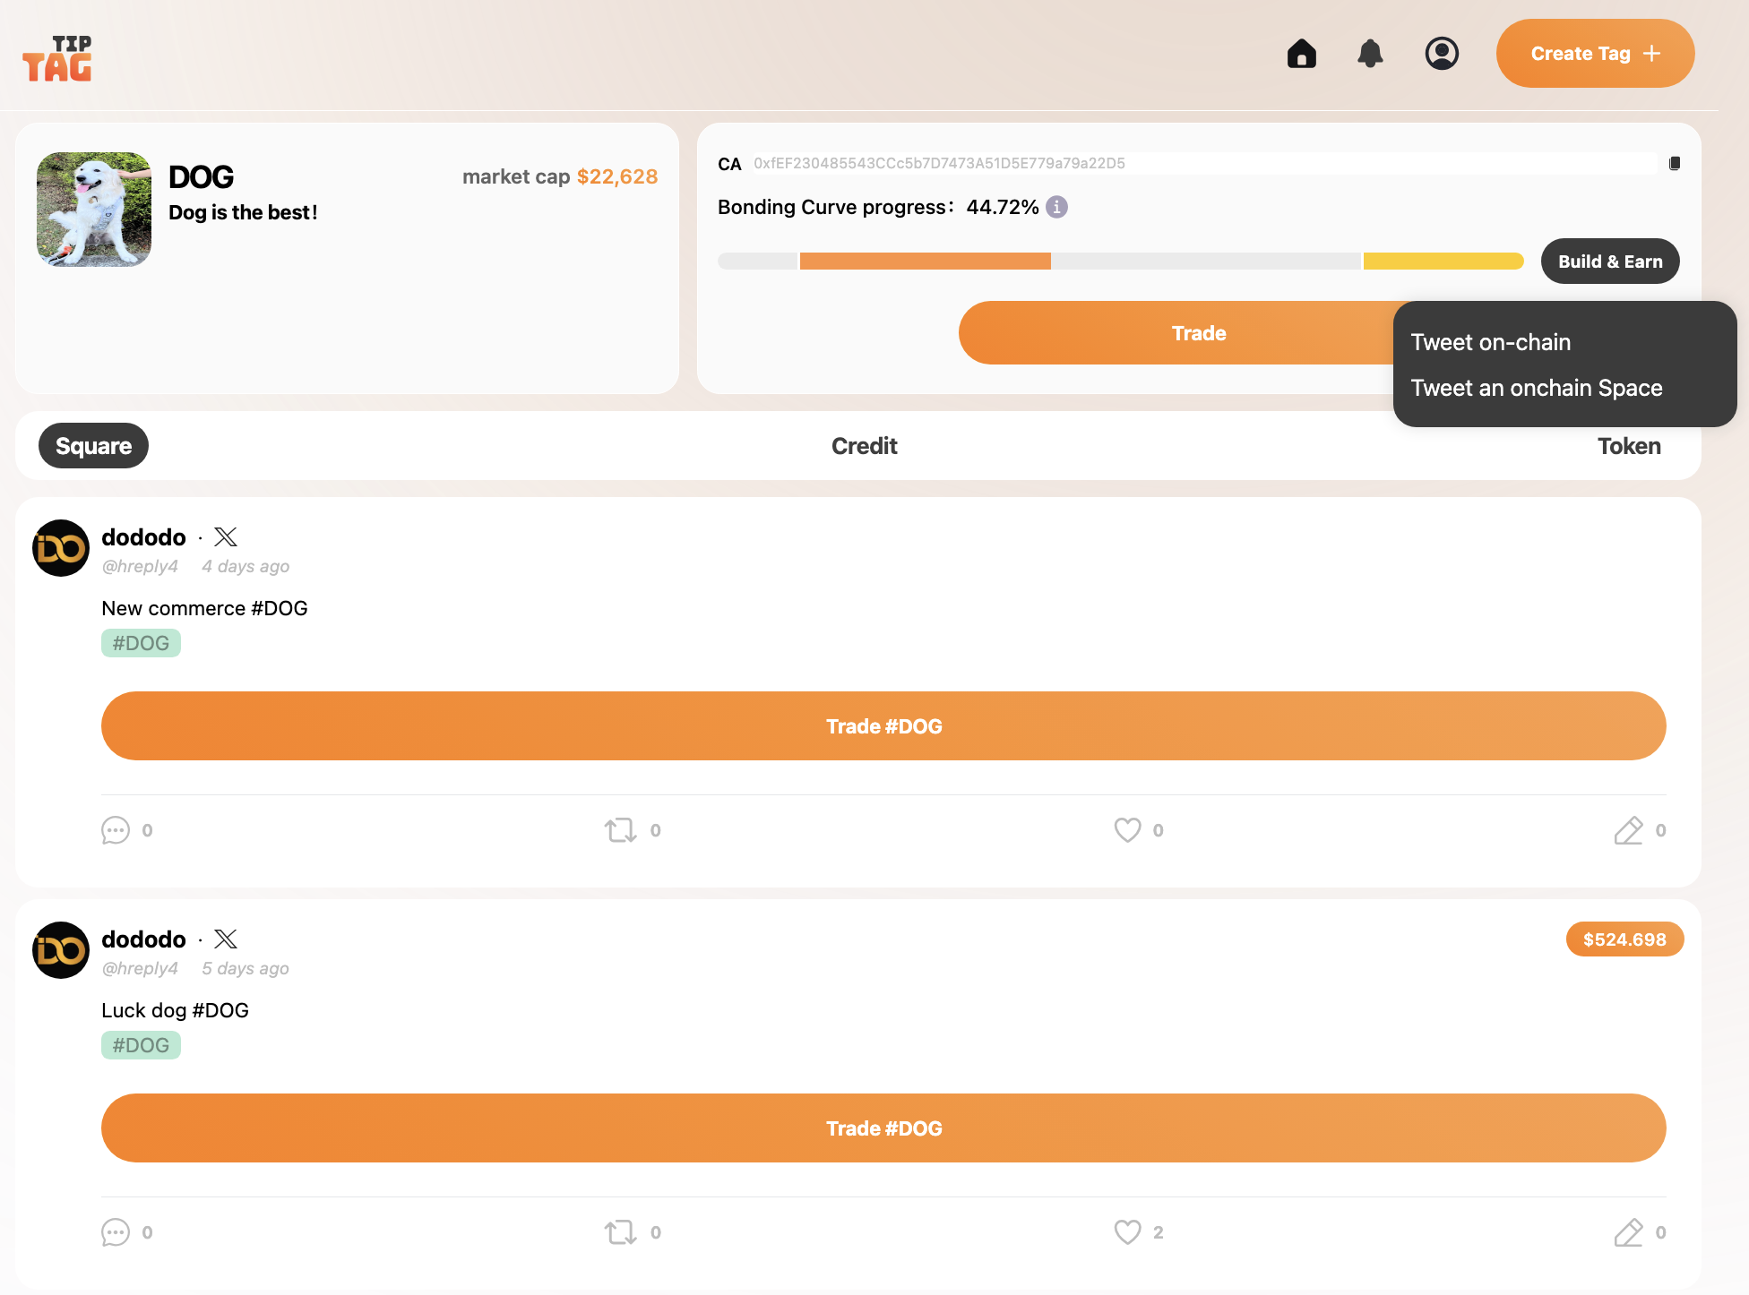This screenshot has width=1749, height=1295.
Task: Go to home via house icon
Action: [1301, 54]
